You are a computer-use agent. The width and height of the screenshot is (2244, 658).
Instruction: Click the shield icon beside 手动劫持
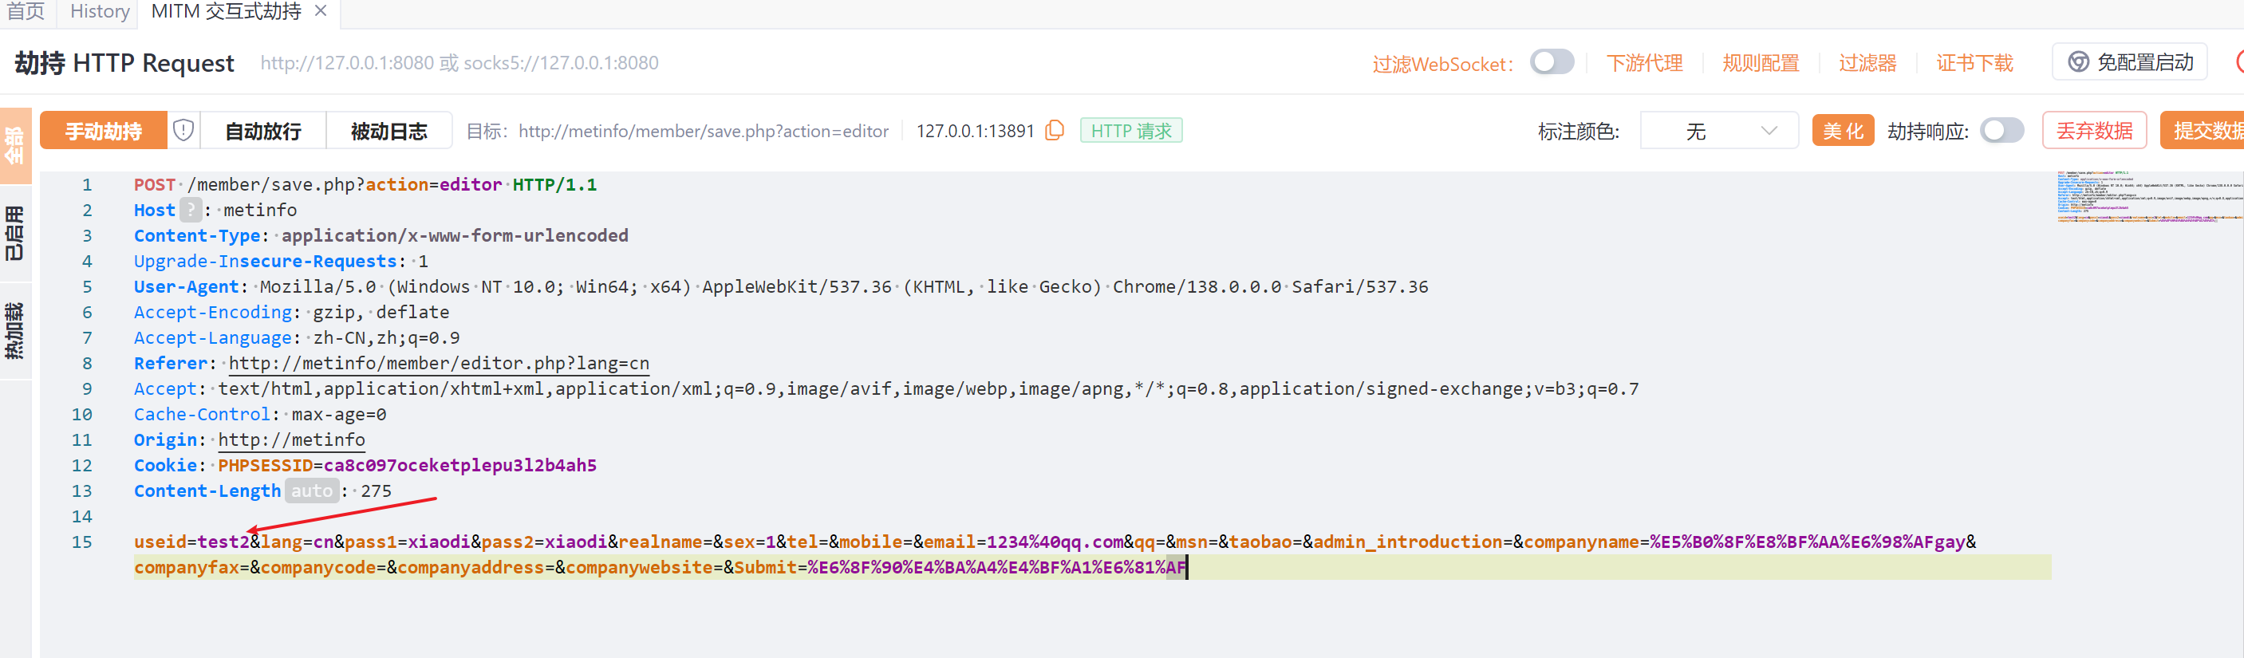(x=183, y=131)
